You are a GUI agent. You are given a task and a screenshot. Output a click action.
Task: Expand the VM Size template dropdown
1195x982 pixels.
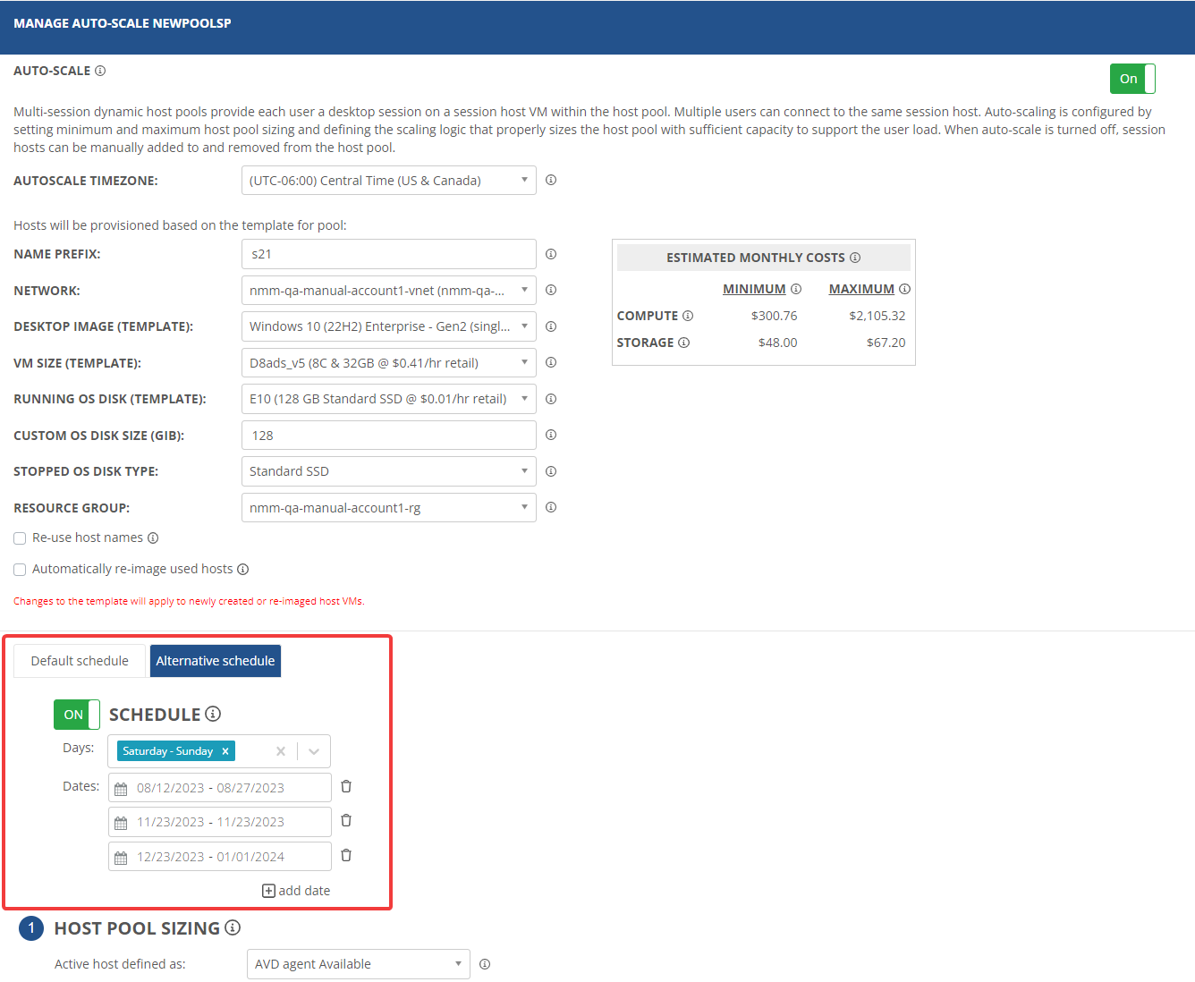pyautogui.click(x=388, y=363)
